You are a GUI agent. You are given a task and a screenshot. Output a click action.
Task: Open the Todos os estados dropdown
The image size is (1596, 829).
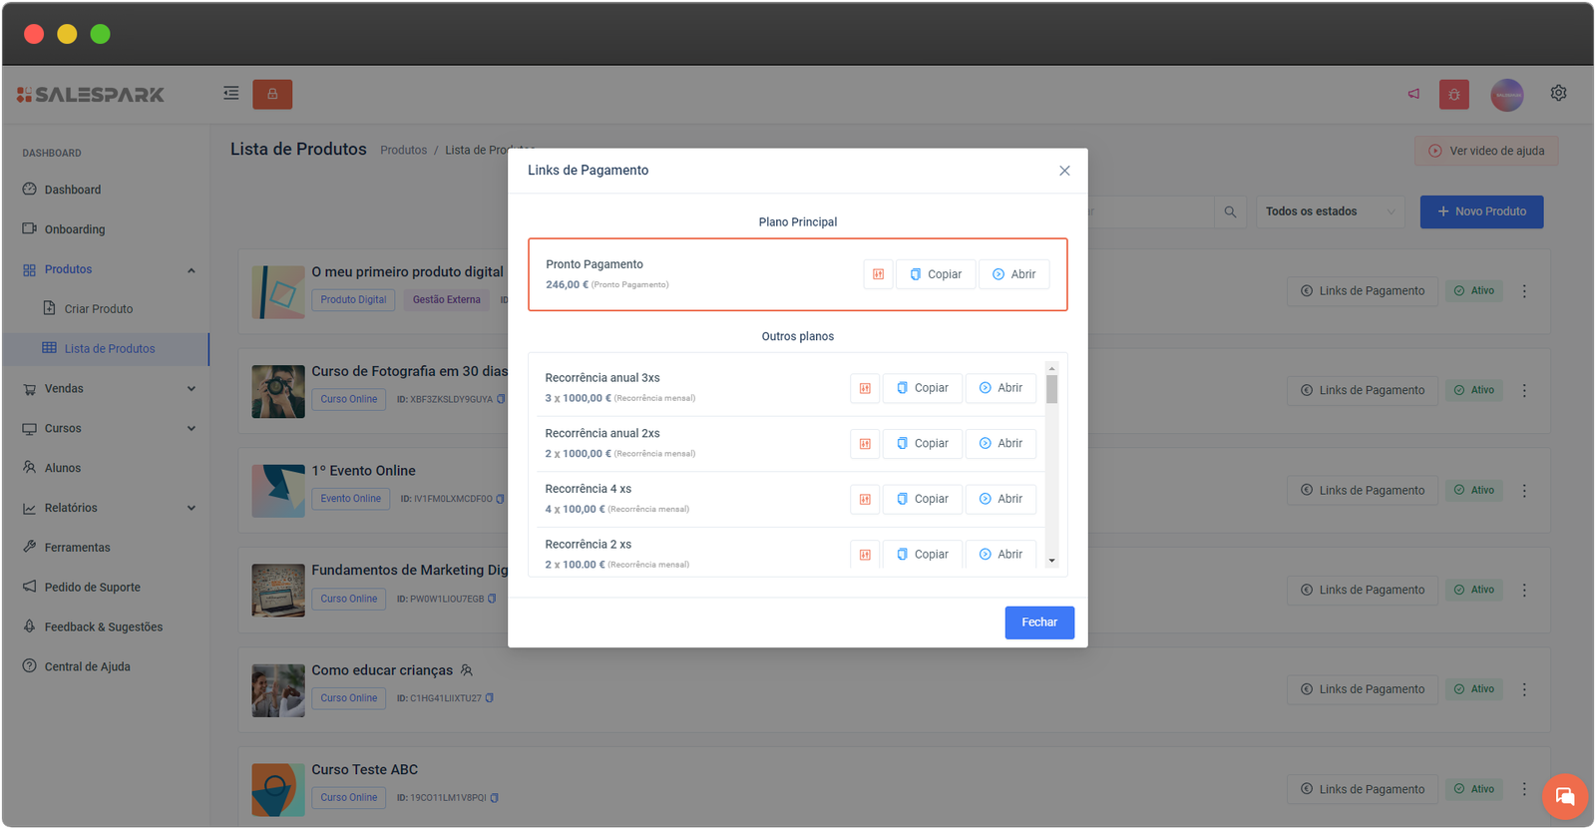coord(1329,211)
